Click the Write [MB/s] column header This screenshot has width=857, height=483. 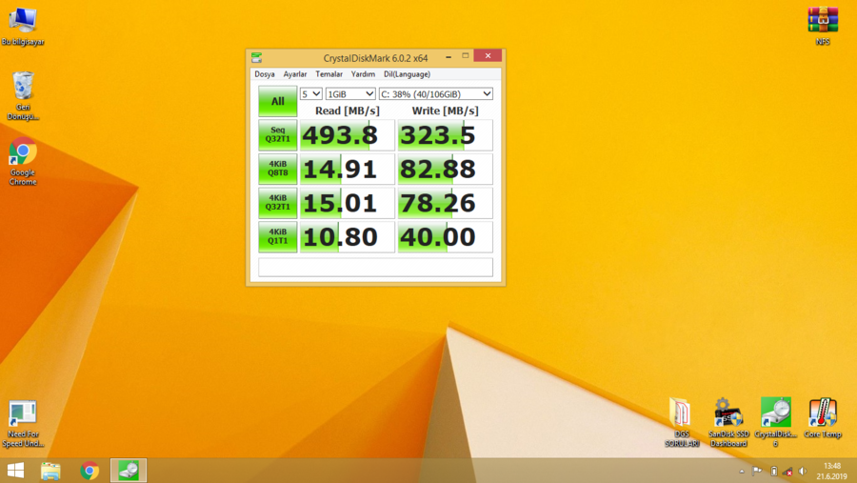click(x=445, y=111)
